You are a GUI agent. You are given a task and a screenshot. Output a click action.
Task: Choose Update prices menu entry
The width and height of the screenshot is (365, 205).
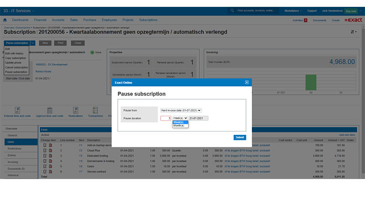(13, 63)
